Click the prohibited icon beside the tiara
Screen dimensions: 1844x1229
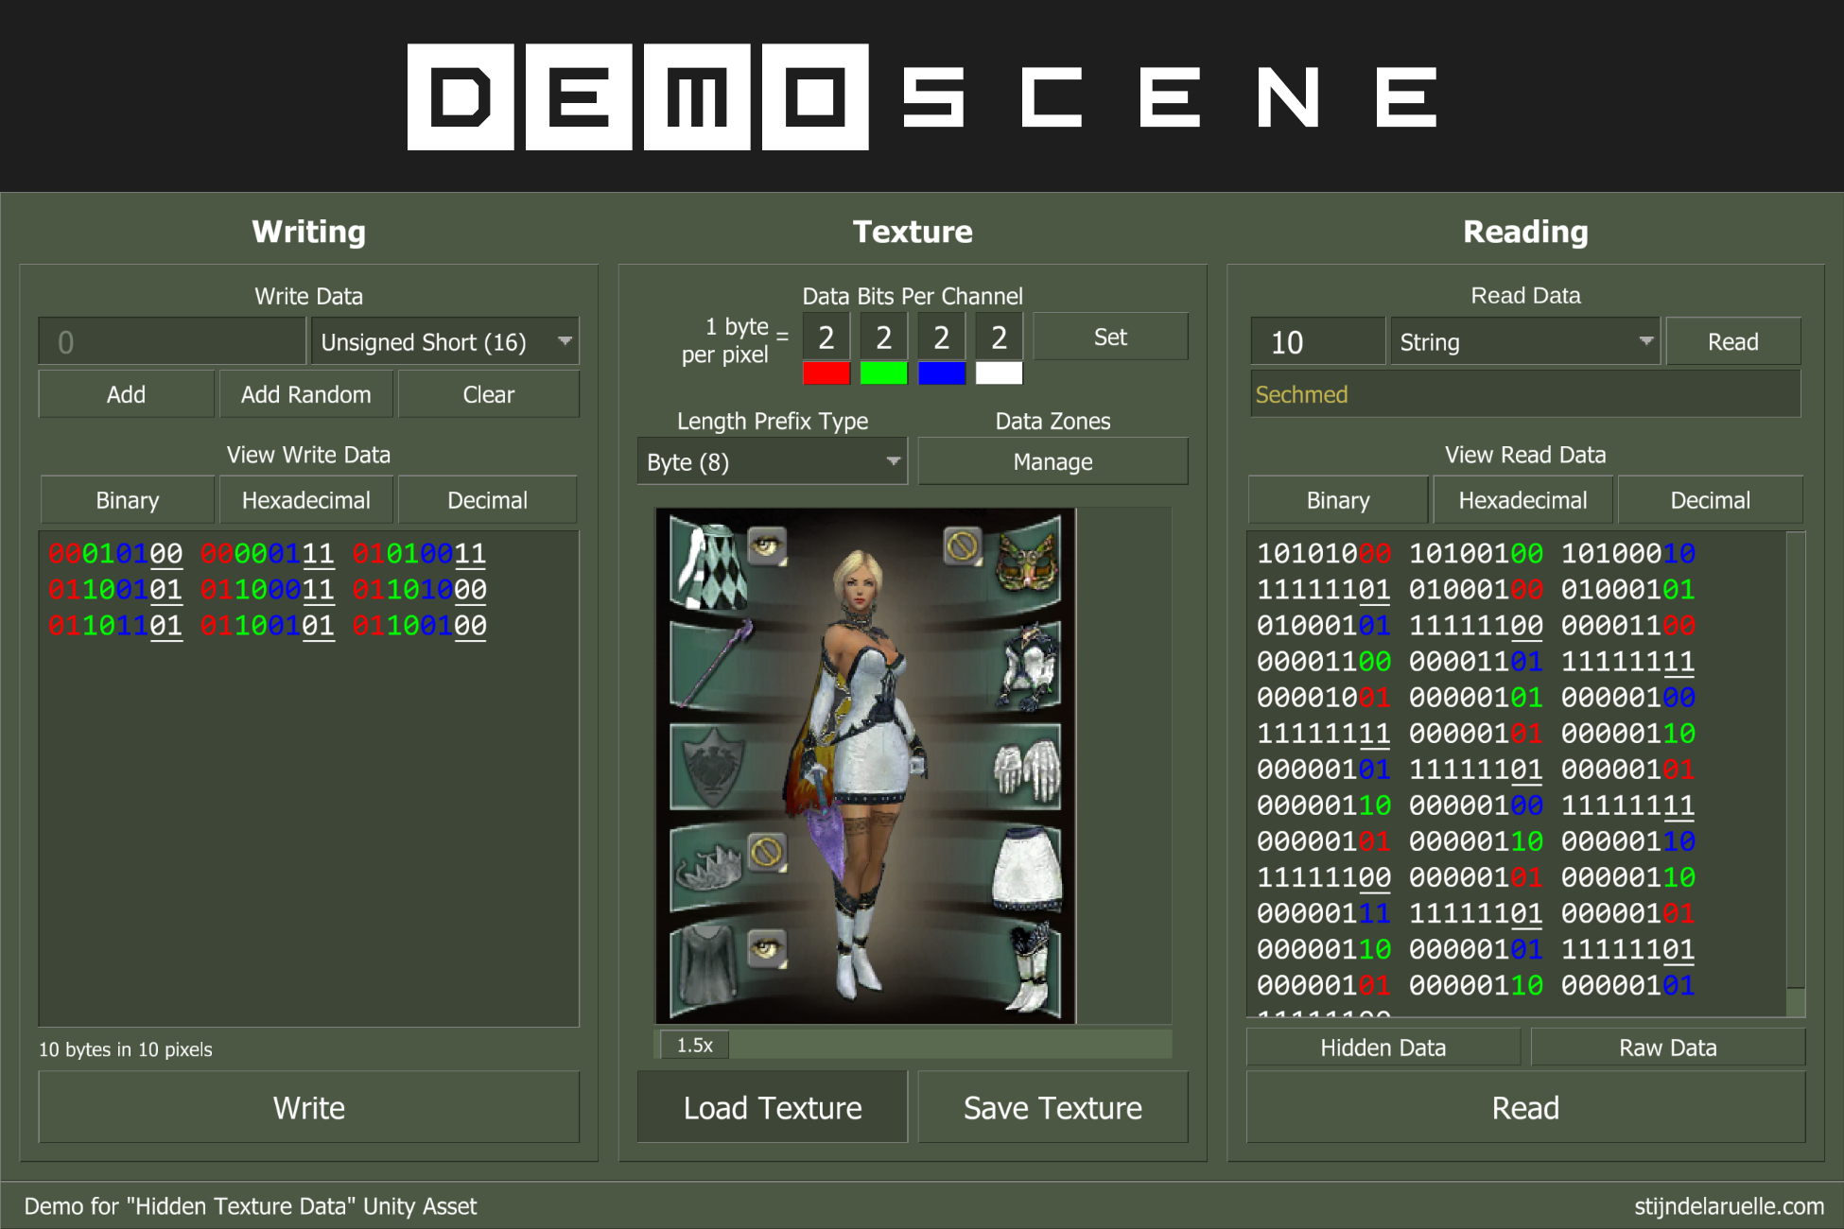[x=767, y=853]
